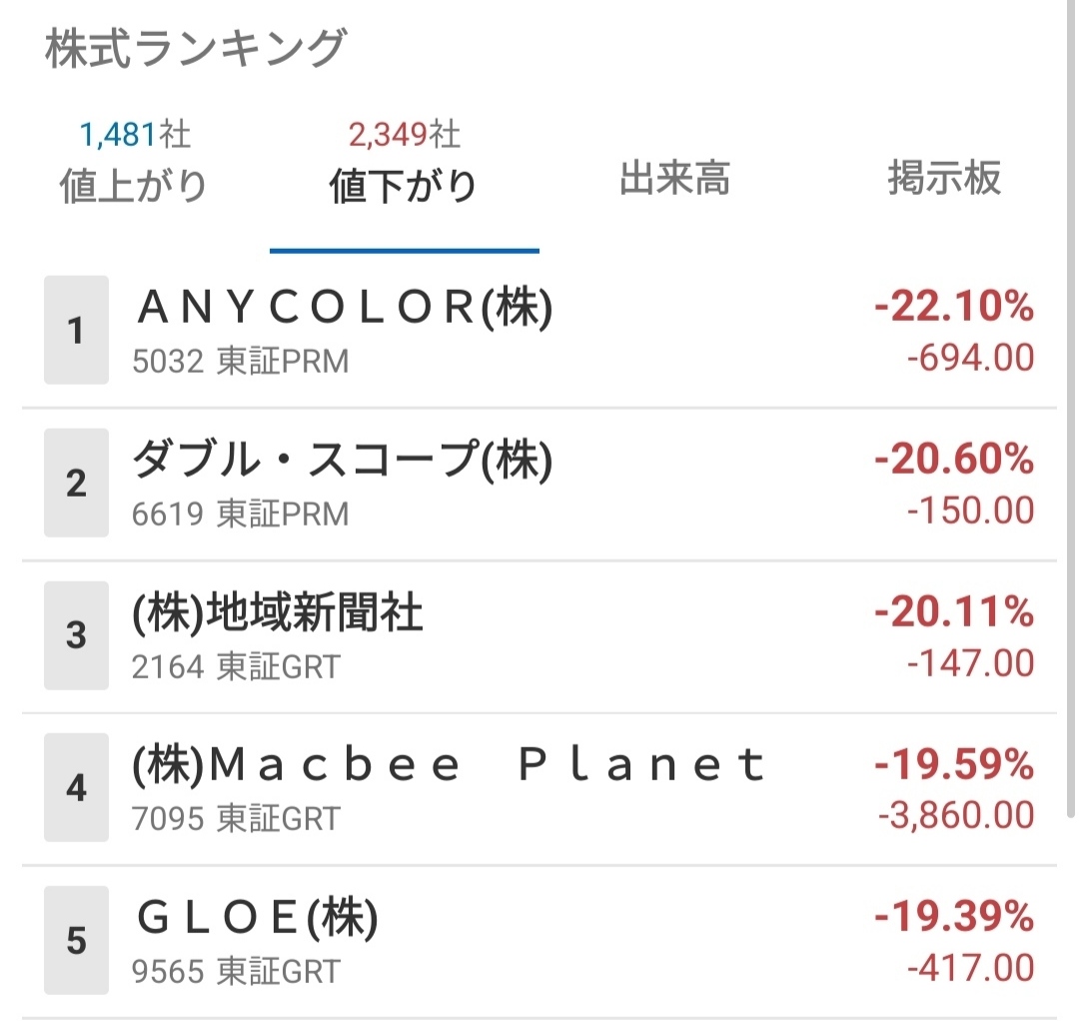Open (株)地域新聞社 stock page
The image size is (1079, 1021).
pyautogui.click(x=278, y=613)
